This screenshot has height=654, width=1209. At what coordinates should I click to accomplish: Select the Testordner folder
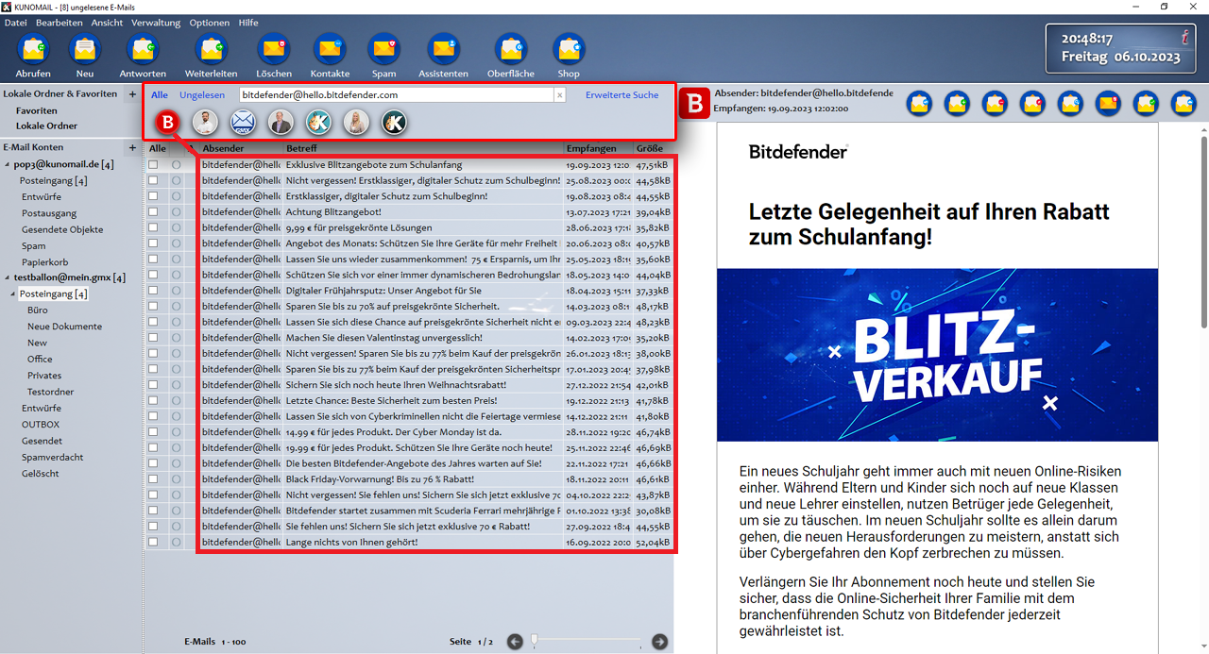pyautogui.click(x=51, y=392)
